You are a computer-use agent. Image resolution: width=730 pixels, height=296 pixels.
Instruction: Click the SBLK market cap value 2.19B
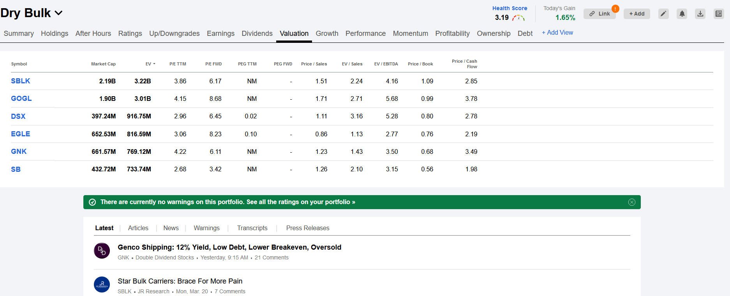[108, 81]
